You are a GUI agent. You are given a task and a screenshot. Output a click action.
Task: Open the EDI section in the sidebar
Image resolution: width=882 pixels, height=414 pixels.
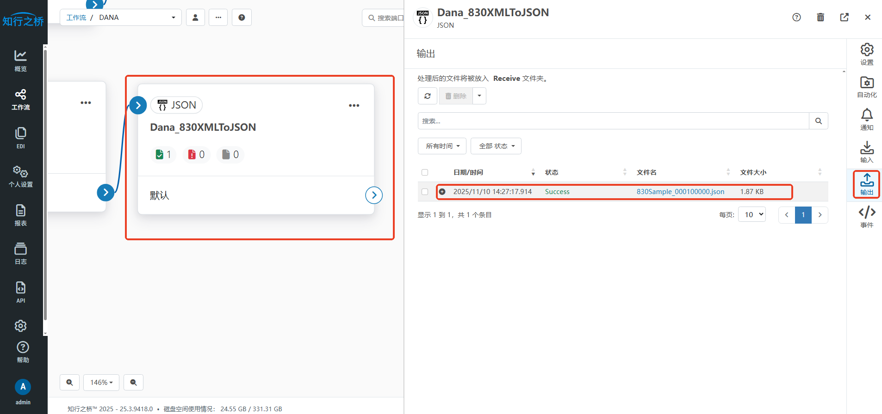[20, 138]
